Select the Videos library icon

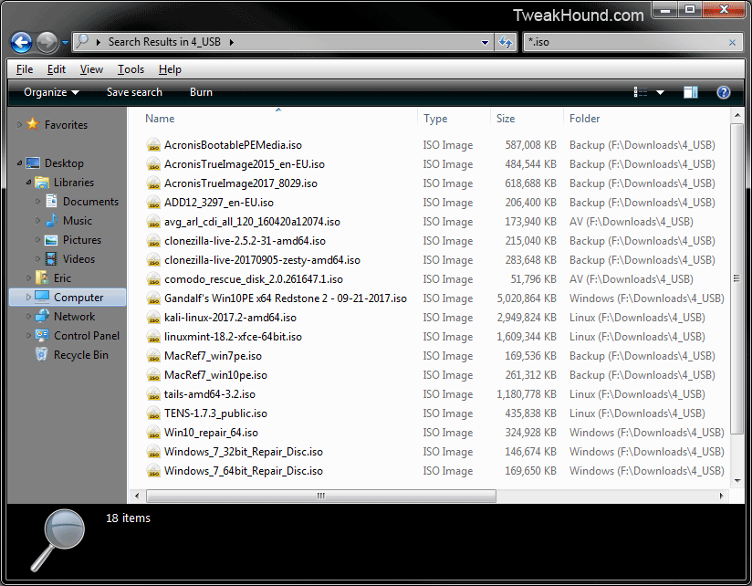(51, 259)
